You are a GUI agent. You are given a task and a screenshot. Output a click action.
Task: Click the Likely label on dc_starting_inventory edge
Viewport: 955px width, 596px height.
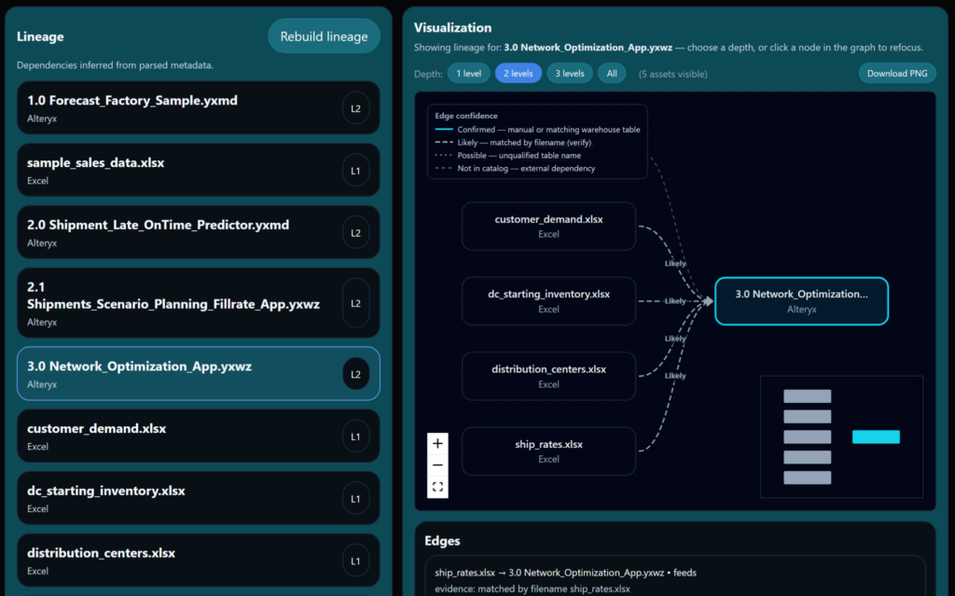[x=675, y=301]
